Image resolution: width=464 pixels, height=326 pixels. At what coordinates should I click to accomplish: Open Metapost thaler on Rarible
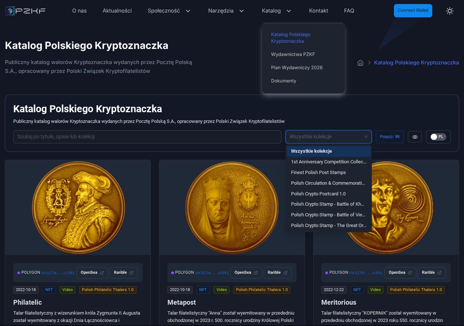click(x=278, y=273)
